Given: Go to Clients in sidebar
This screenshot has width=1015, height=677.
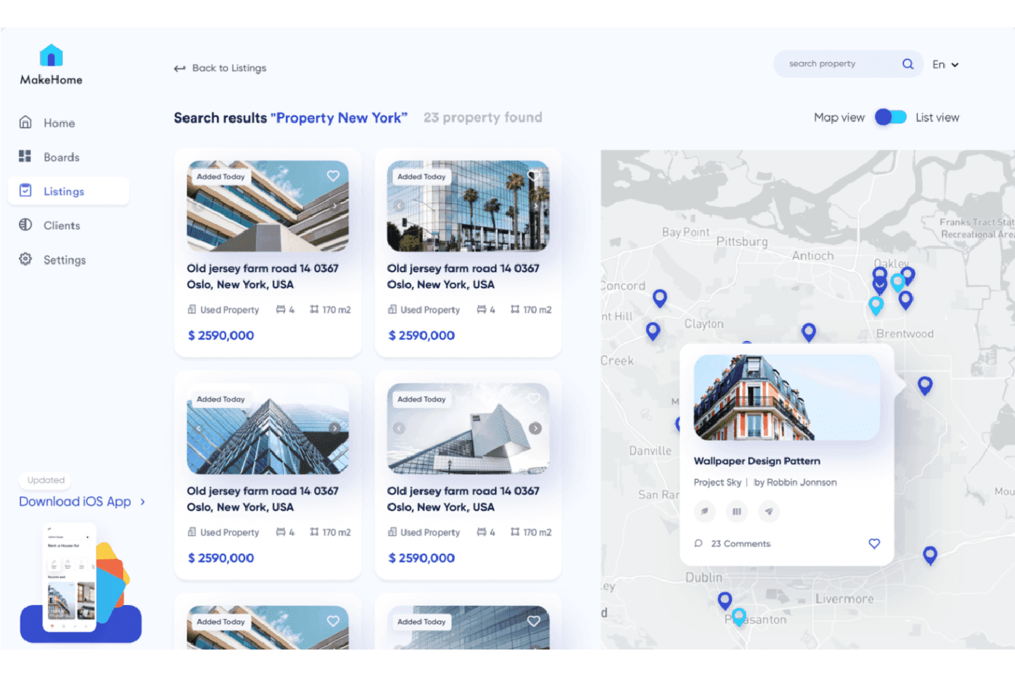Looking at the screenshot, I should (61, 225).
